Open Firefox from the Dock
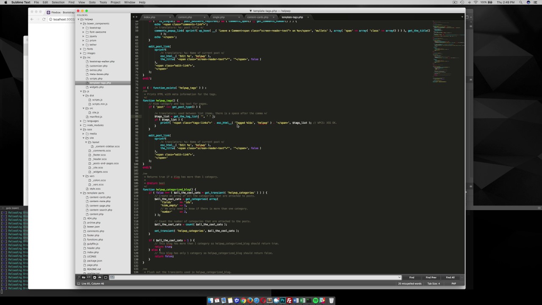This screenshot has width=542, height=305. click(250, 300)
